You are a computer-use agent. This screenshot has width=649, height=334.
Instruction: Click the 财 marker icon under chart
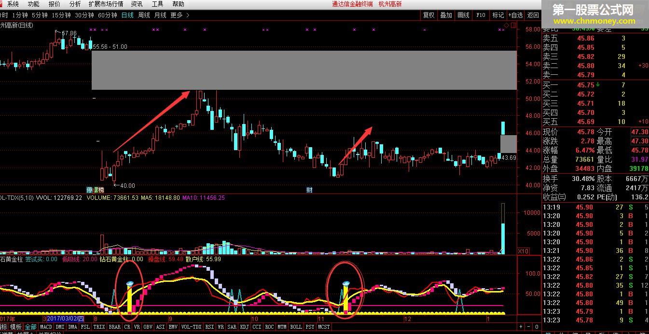pos(309,190)
